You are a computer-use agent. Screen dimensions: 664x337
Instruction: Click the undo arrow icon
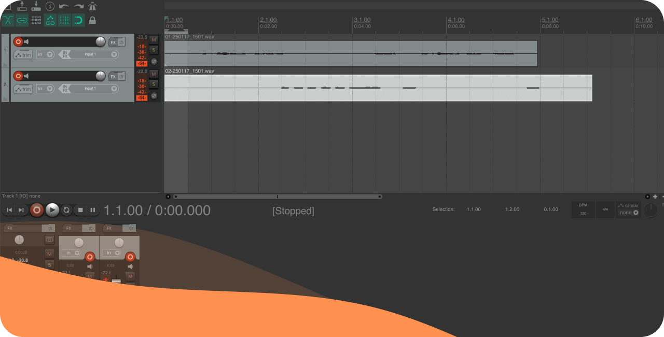tap(64, 6)
